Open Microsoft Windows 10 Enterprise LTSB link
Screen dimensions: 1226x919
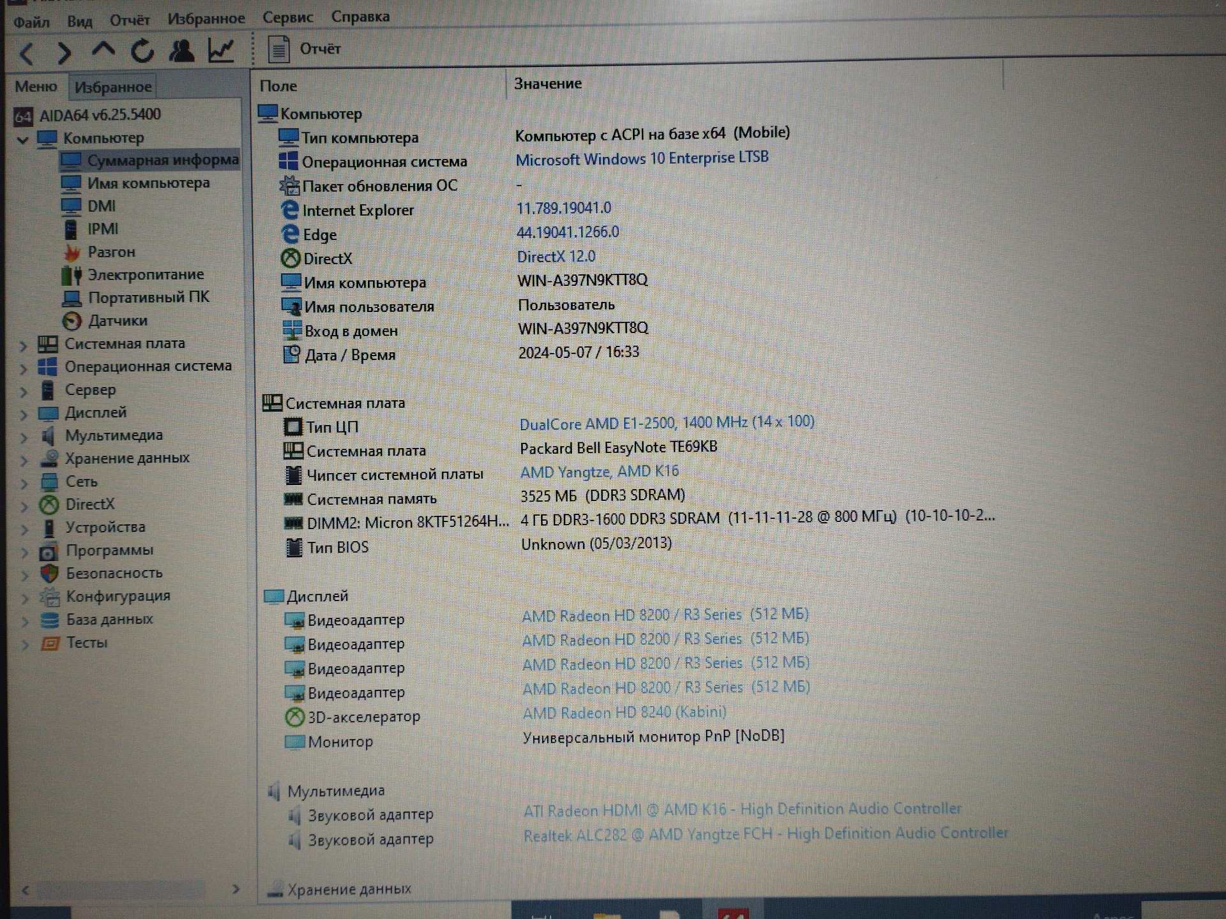642,158
